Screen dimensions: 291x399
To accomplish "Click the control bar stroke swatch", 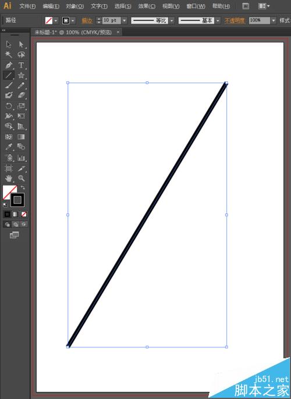I will [66, 20].
